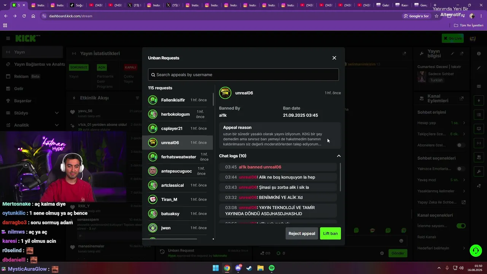Pop out the Yayın bilgisi panel
The image size is (487, 274).
click(462, 54)
